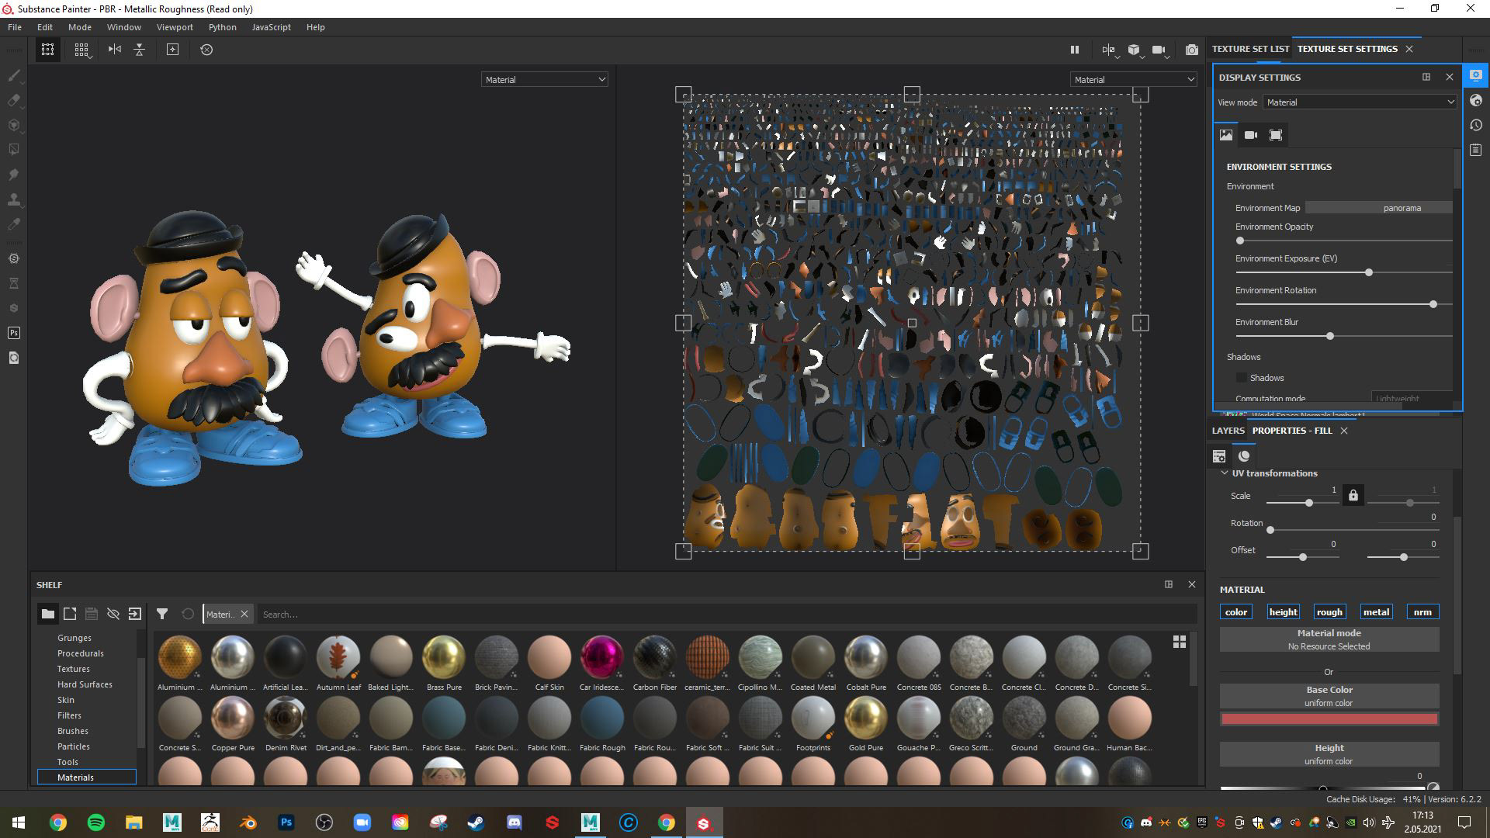Toggle the height material channel
The height and width of the screenshot is (838, 1490).
pyautogui.click(x=1283, y=612)
